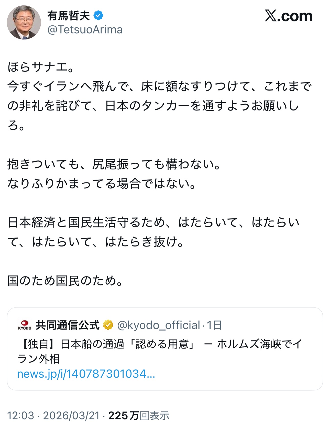
Task: Click the opening line ほらサナエ。
Action: (x=41, y=67)
